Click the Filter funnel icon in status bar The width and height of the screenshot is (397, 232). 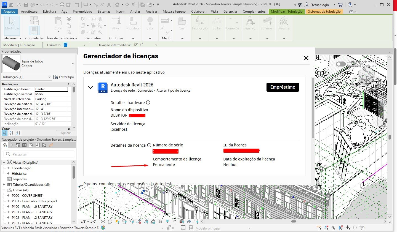361,228
